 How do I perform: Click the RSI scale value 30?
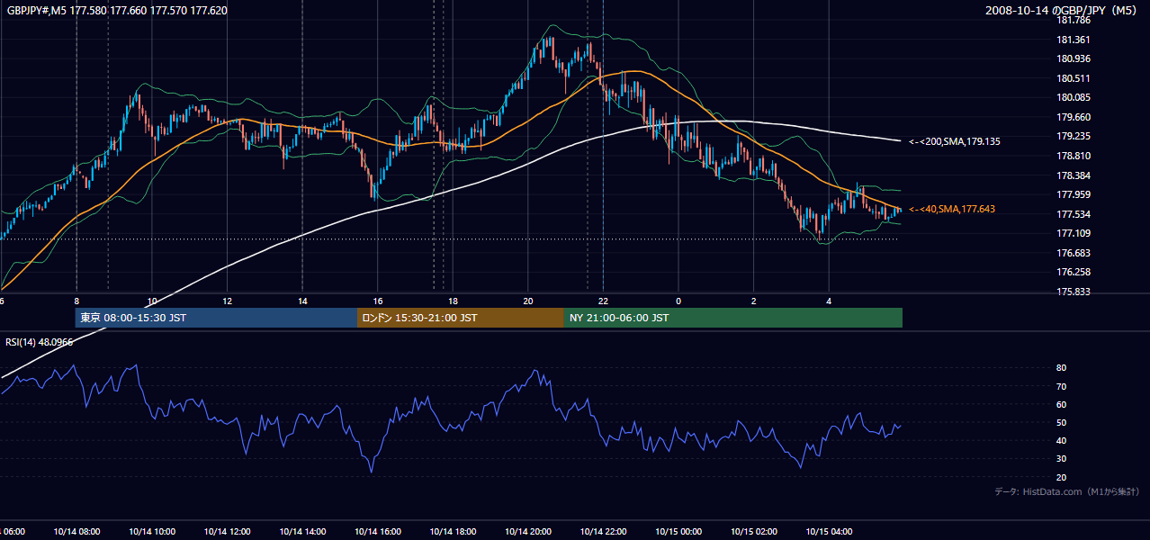click(x=1061, y=458)
